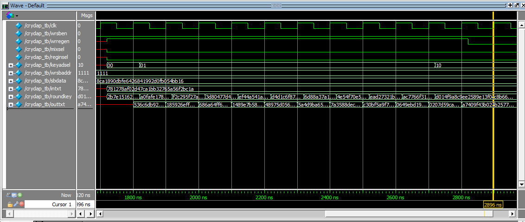The image size is (525, 222).
Task: Toggle the cursor lock padlock icon
Action: pos(10,204)
